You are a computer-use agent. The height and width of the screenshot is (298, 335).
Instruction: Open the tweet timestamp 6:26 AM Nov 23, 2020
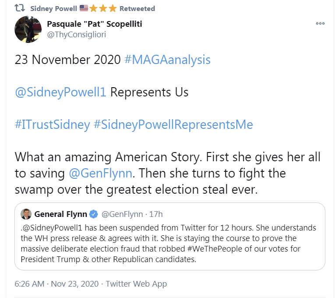tap(56, 284)
